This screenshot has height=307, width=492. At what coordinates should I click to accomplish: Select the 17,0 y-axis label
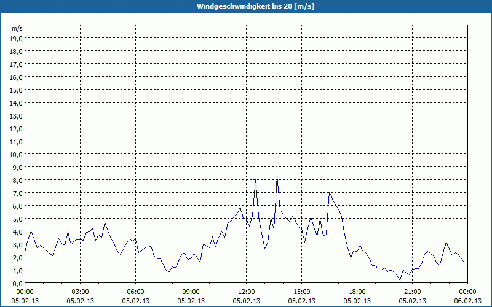(16, 64)
